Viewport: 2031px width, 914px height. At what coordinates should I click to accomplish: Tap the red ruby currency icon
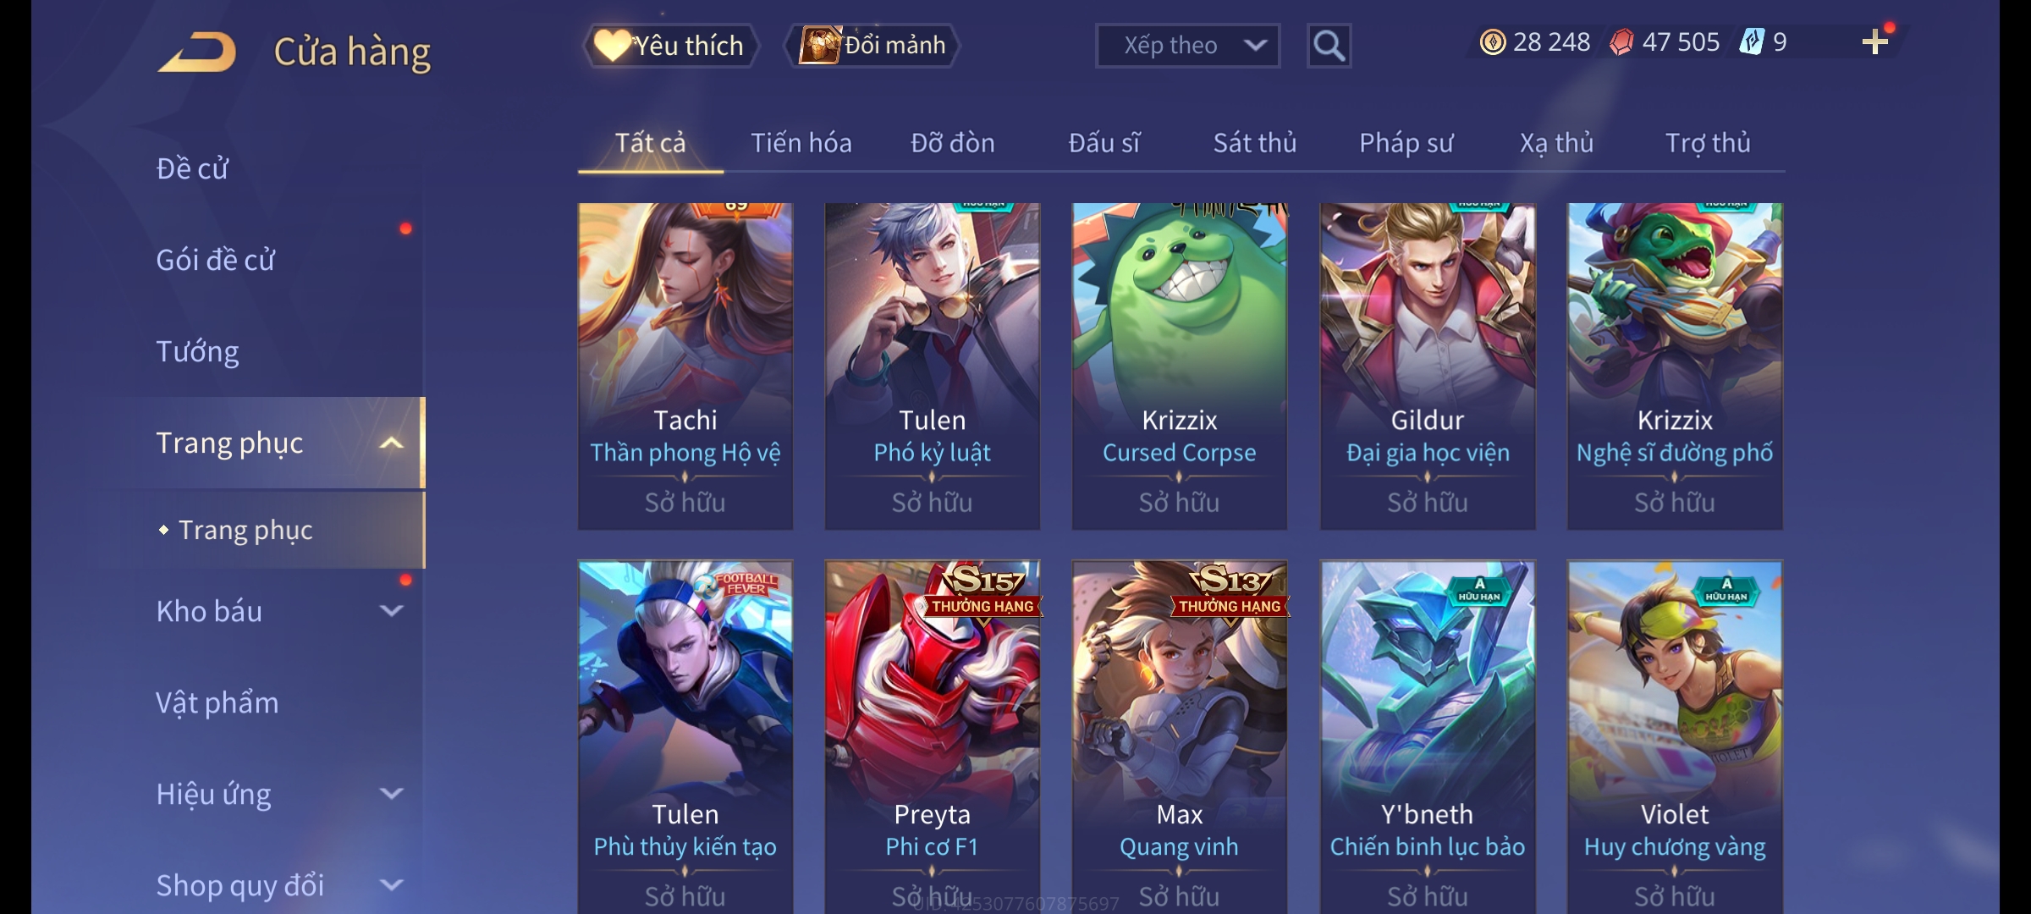click(1621, 42)
